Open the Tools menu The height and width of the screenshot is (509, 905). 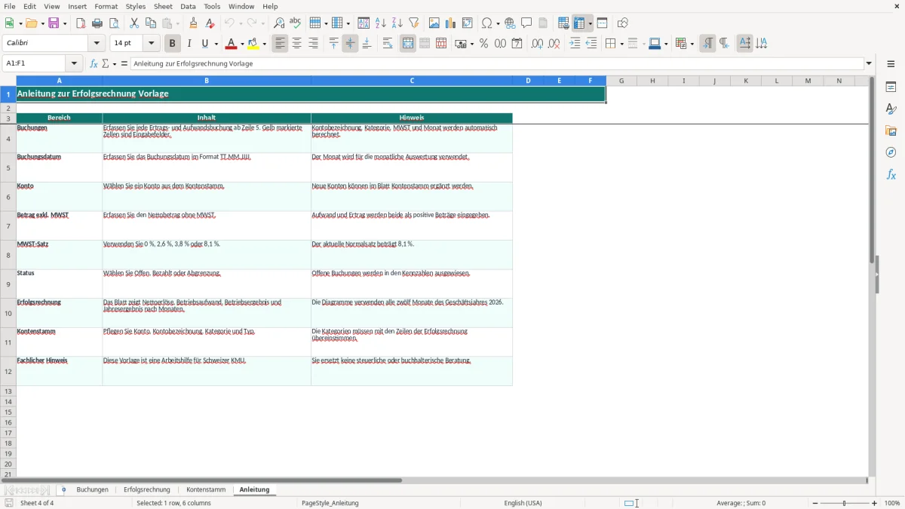212,6
